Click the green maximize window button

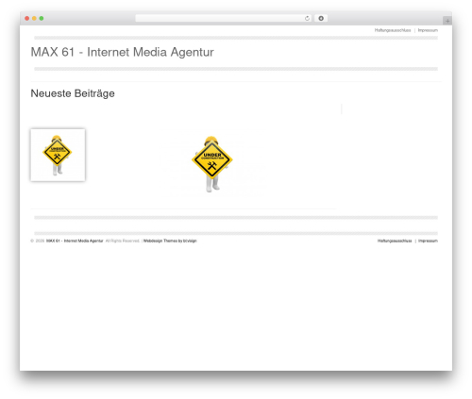(42, 19)
